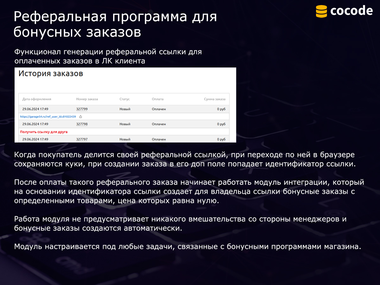Click 'Новый' status in order 327799 row
The image size is (380, 285).
(x=125, y=109)
